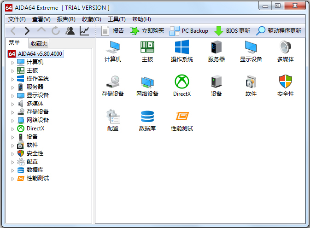Click the 立即购买 buy now button
This screenshot has width=310, height=228.
pyautogui.click(x=147, y=31)
